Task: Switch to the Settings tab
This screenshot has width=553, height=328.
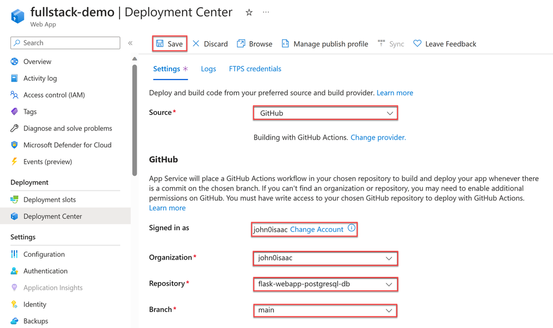Action: tap(170, 69)
